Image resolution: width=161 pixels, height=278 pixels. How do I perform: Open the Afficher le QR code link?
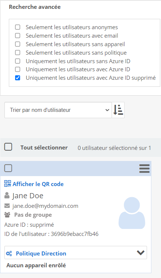[38, 184]
